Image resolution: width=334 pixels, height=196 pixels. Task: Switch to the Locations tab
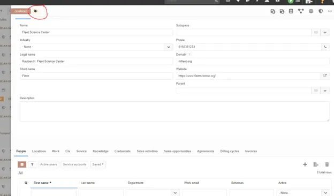[39, 151]
